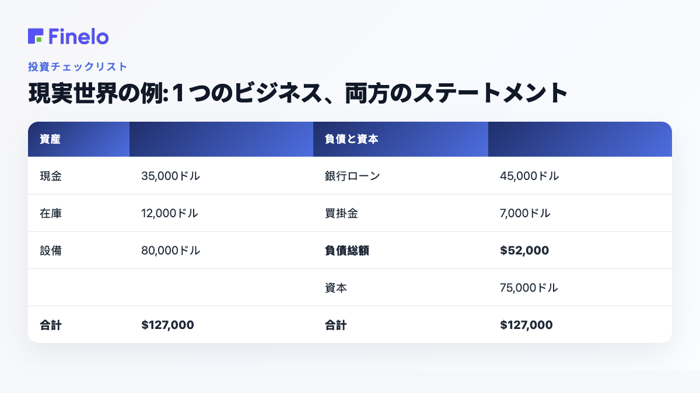This screenshot has height=393, width=700.
Task: Click the 負債総額 bold label
Action: (x=347, y=250)
